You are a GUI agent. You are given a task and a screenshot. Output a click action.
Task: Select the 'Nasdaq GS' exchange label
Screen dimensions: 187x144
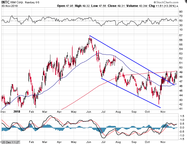(32, 2)
